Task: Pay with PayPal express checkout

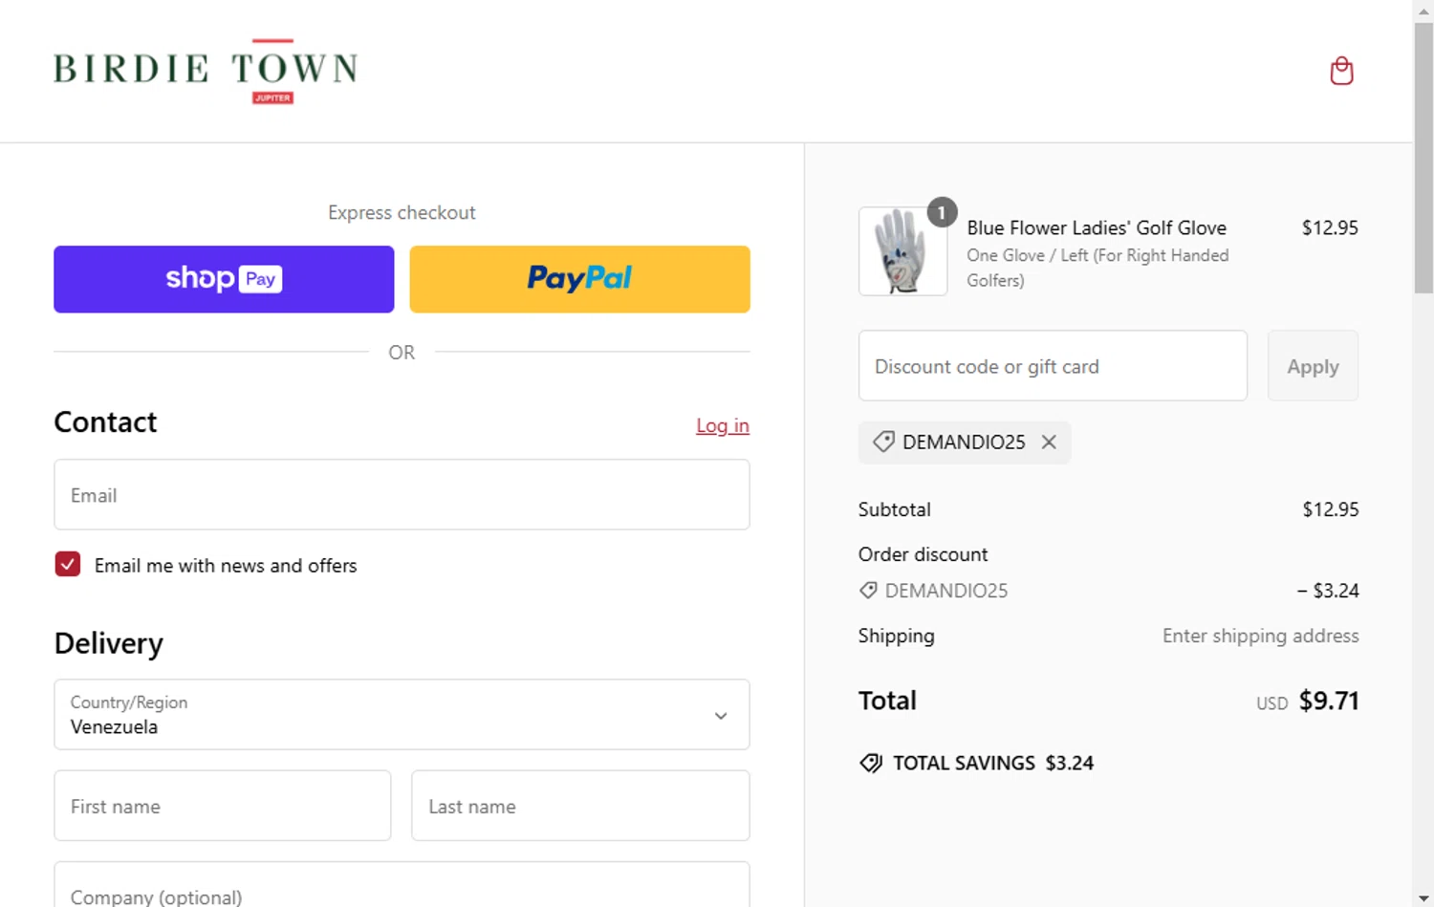Action: click(579, 279)
